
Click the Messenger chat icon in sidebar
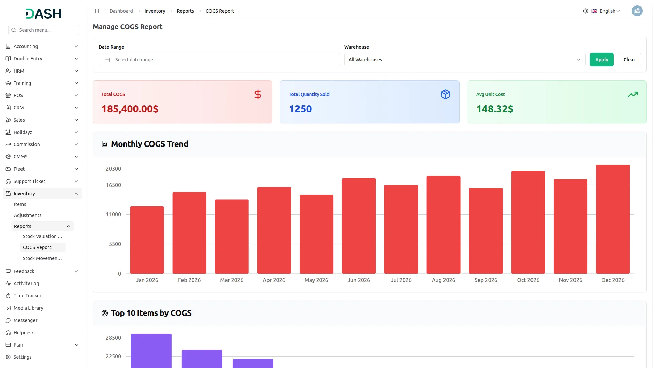[8, 320]
